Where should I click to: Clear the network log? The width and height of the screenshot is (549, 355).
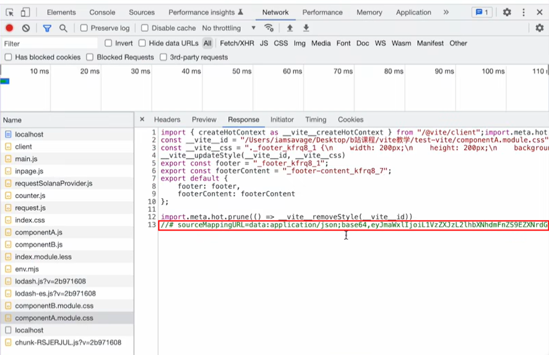(26, 28)
